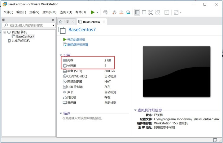223x143 pixels.
Task: Close the 库 library panel
Action: (x=53, y=20)
